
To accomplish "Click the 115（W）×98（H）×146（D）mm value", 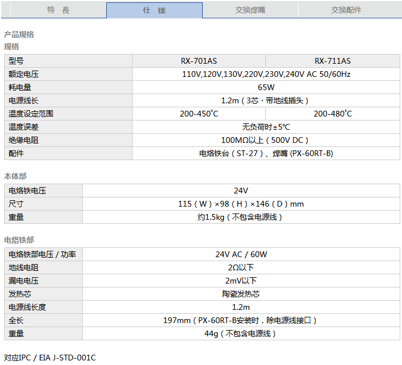I will (241, 204).
